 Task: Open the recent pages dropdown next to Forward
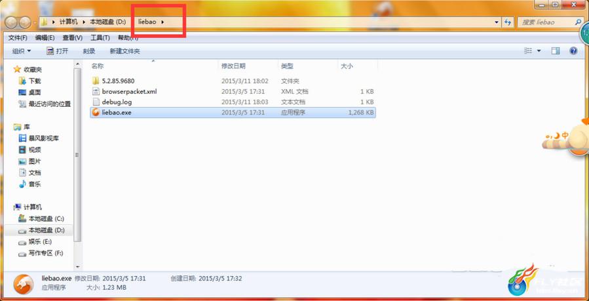click(35, 22)
